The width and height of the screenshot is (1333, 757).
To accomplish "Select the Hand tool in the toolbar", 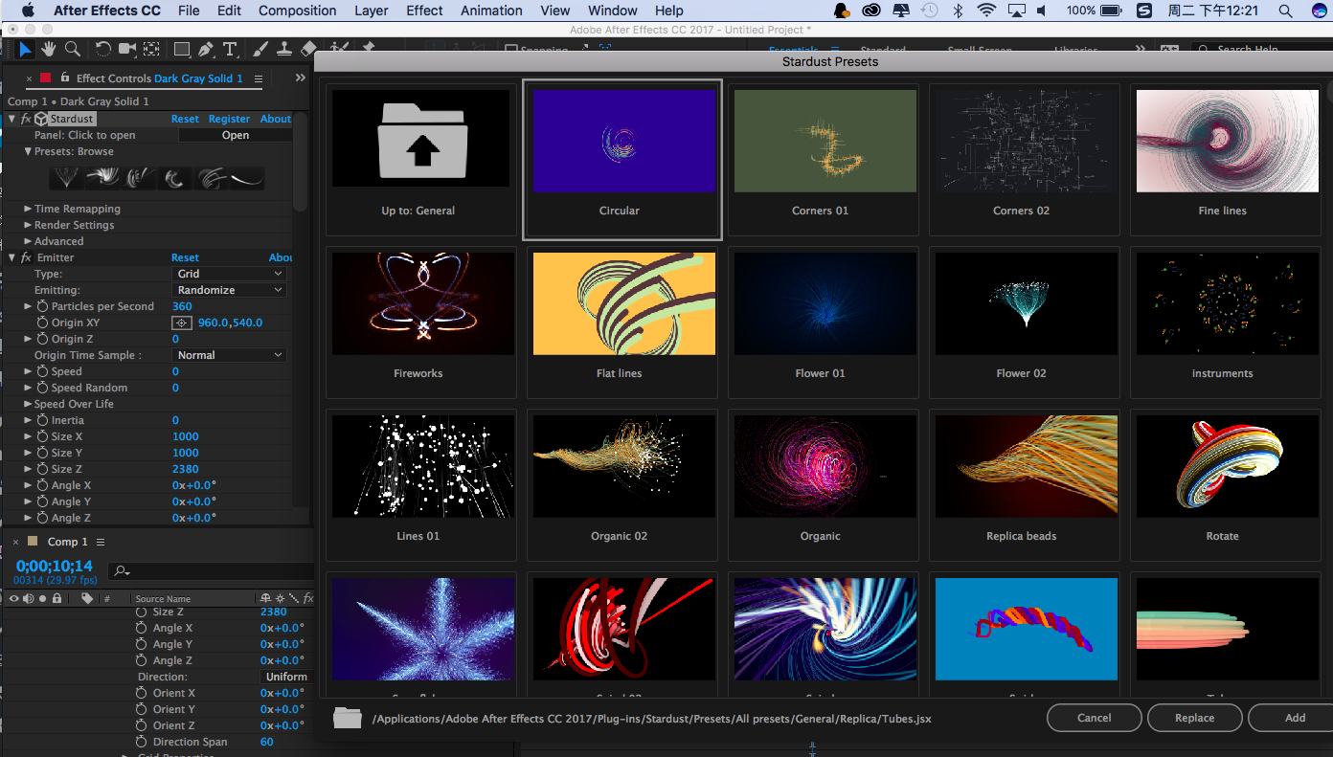I will pyautogui.click(x=48, y=49).
